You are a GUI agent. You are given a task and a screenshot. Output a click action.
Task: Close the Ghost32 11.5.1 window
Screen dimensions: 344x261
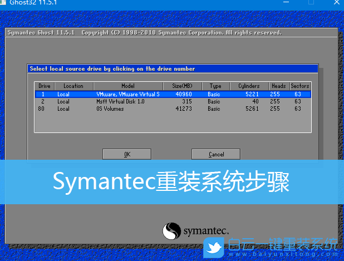pyautogui.click(x=337, y=2)
